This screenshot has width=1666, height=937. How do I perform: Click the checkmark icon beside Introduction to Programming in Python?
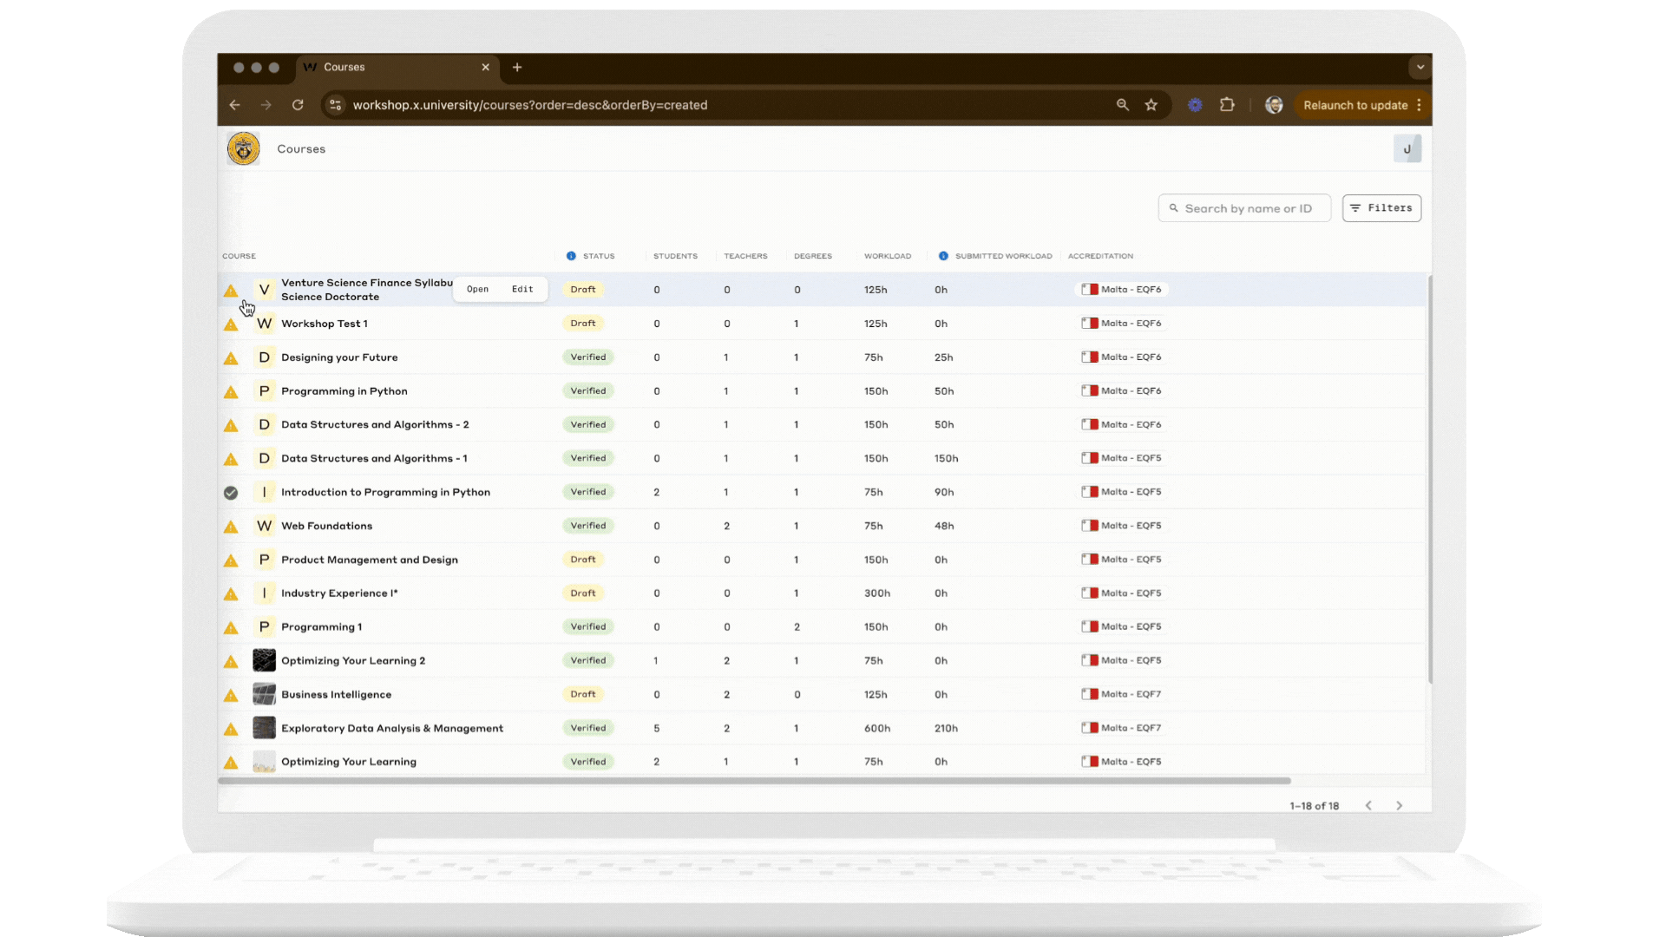(x=231, y=492)
